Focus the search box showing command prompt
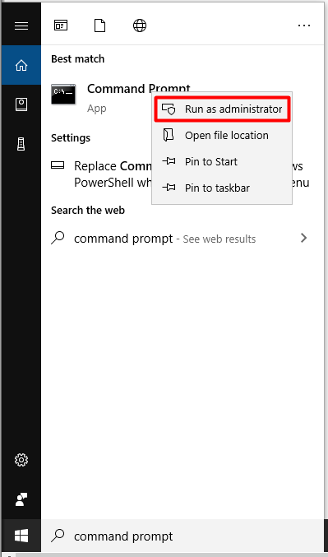This screenshot has width=328, height=557. (x=185, y=536)
